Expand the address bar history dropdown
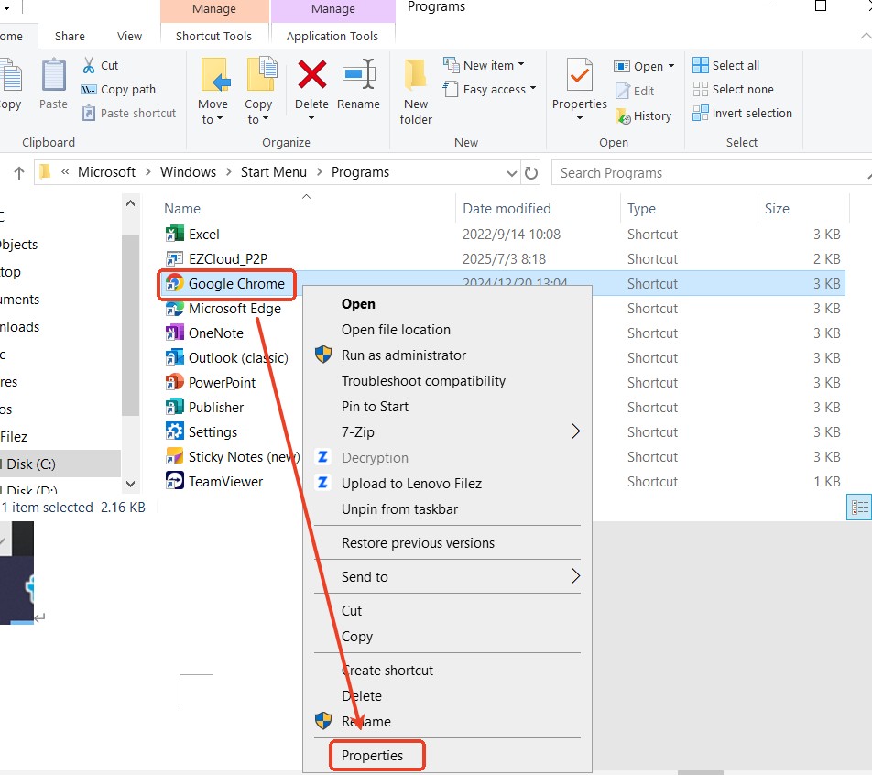The height and width of the screenshot is (775, 872). tap(512, 173)
